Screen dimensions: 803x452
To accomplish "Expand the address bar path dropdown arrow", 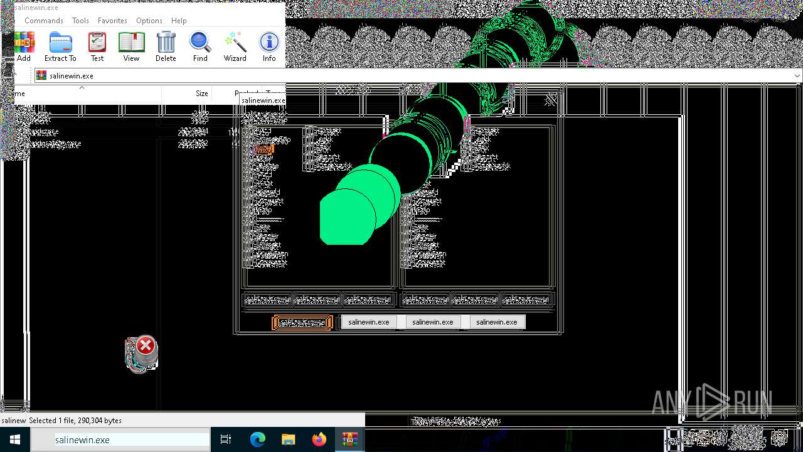I will [797, 75].
